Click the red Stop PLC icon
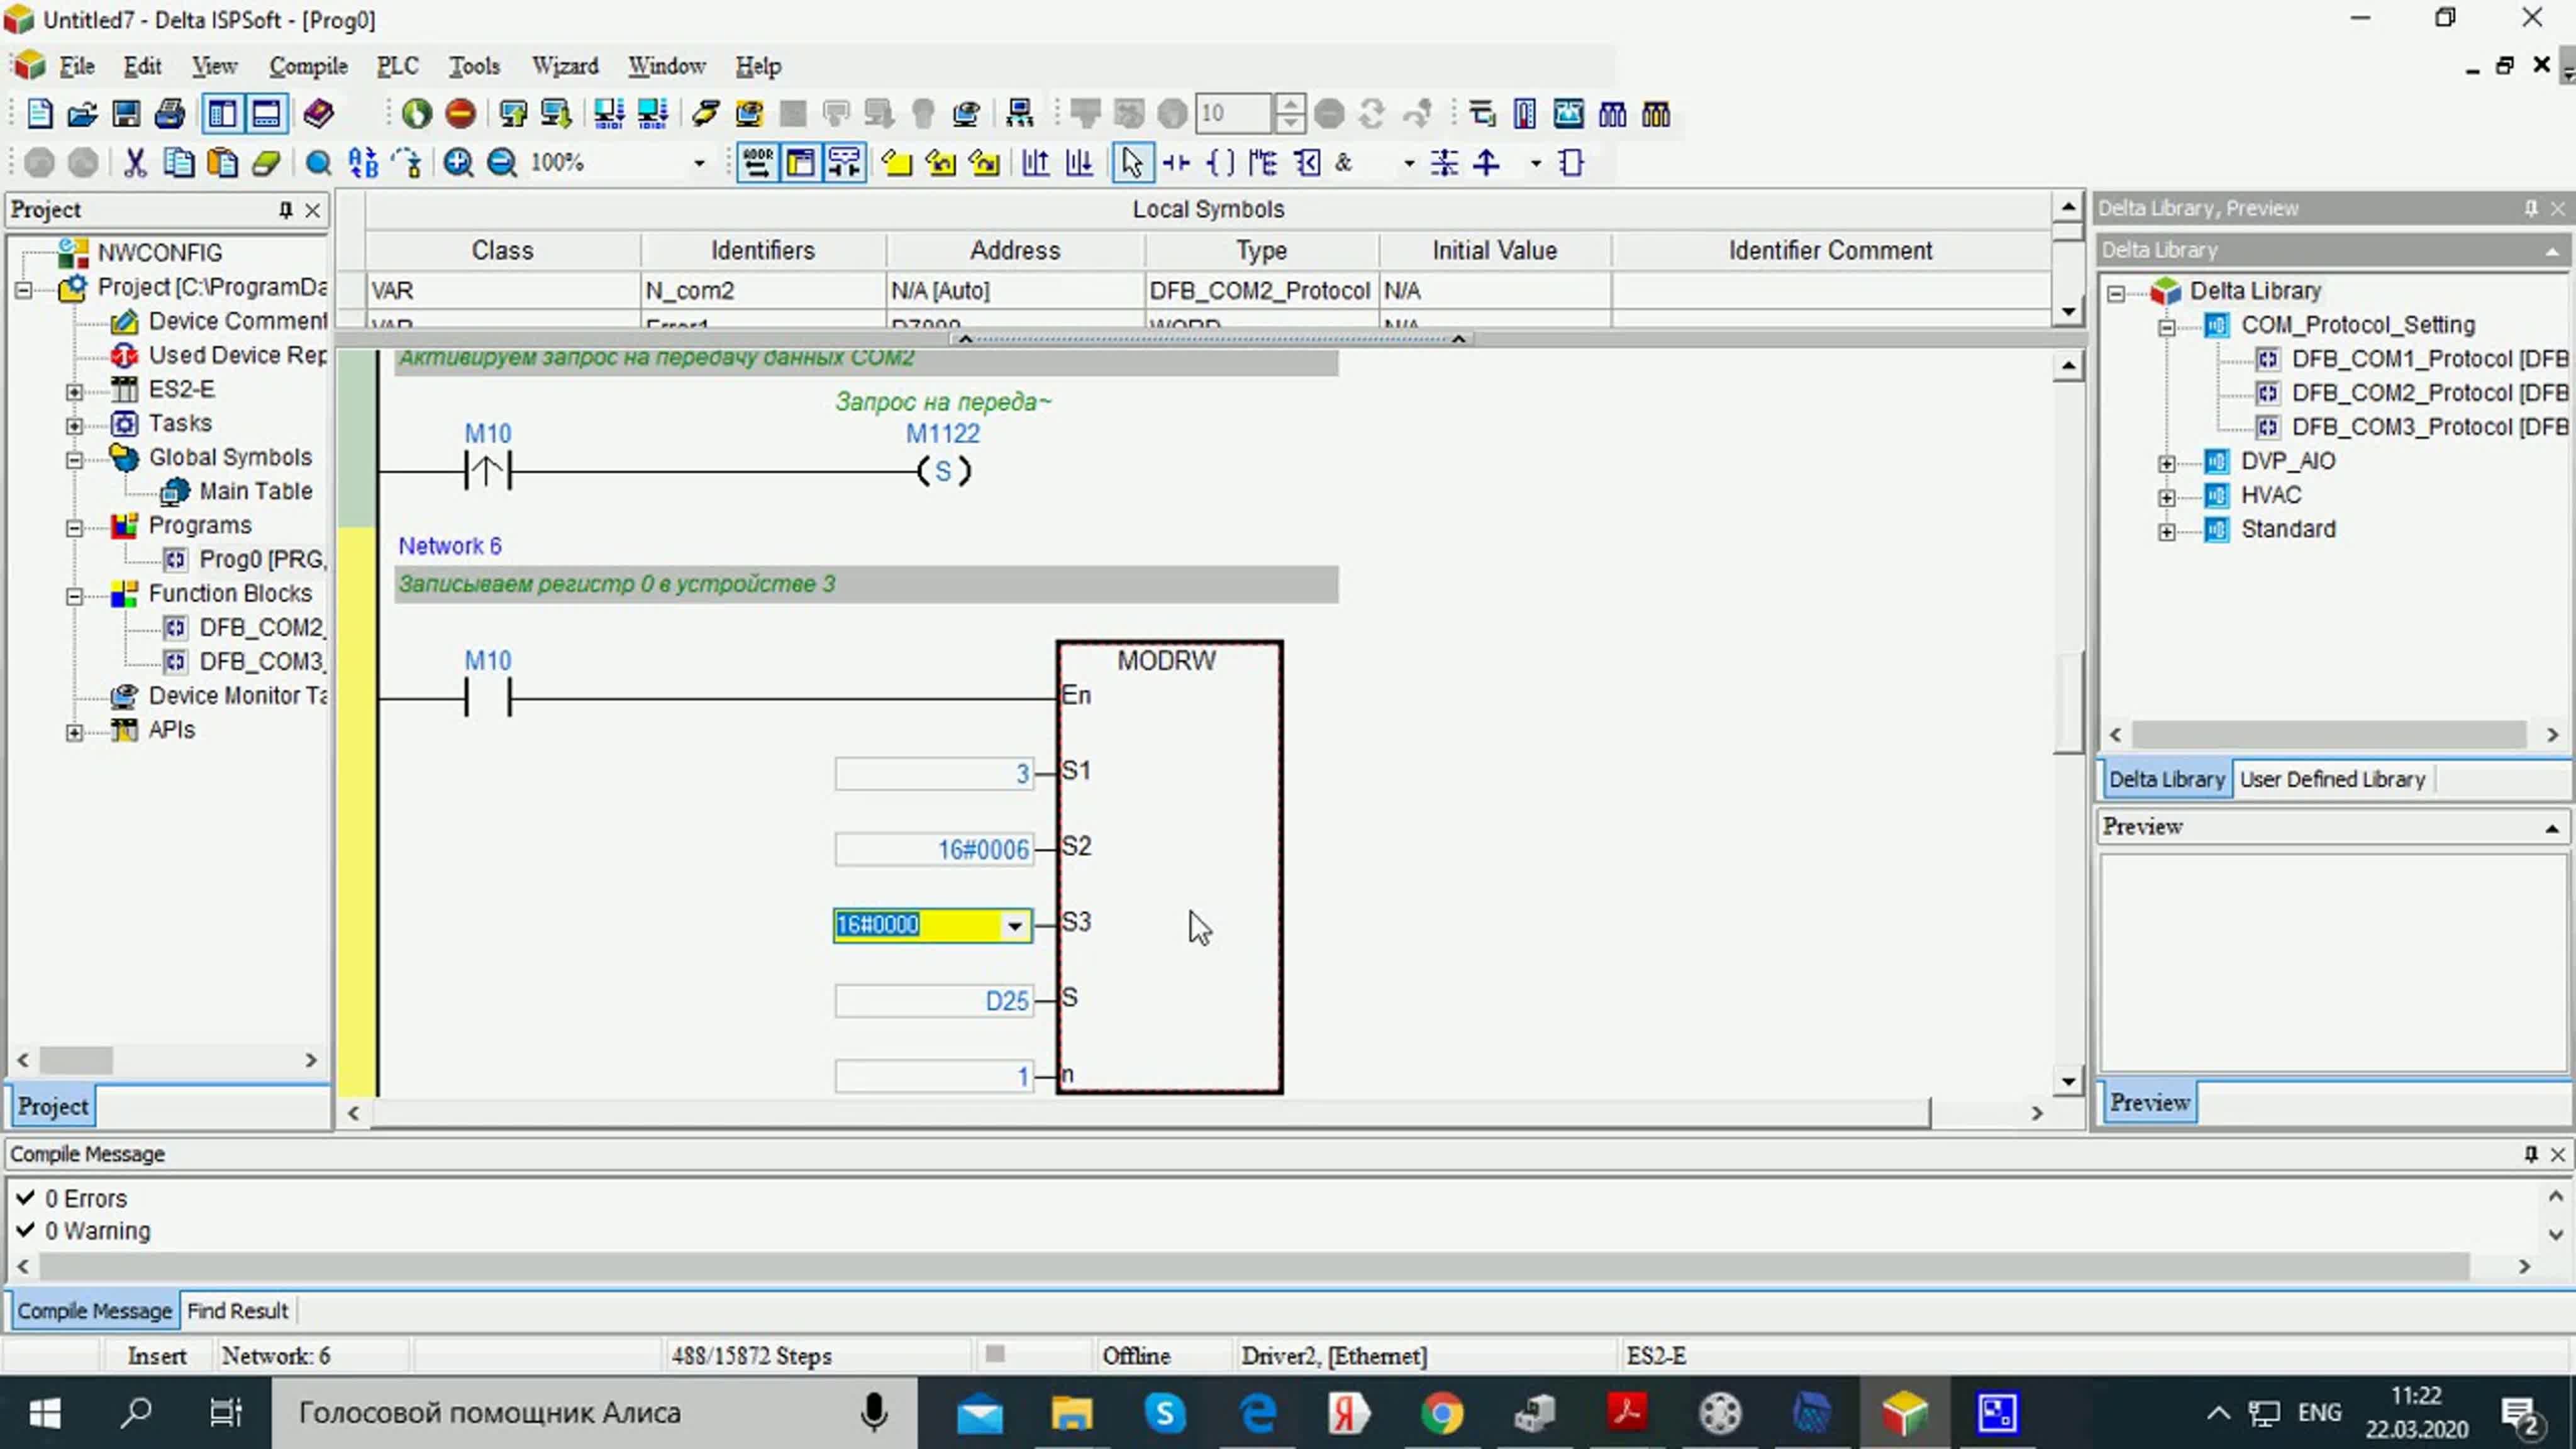The height and width of the screenshot is (1449, 2576). point(460,114)
